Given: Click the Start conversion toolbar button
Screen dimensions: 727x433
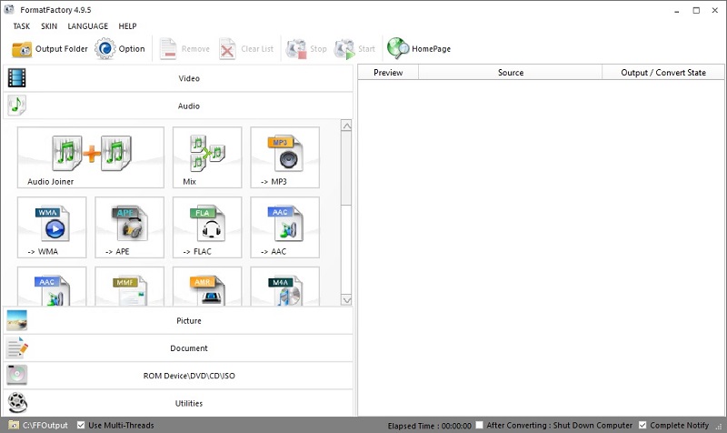Looking at the screenshot, I should pos(354,49).
